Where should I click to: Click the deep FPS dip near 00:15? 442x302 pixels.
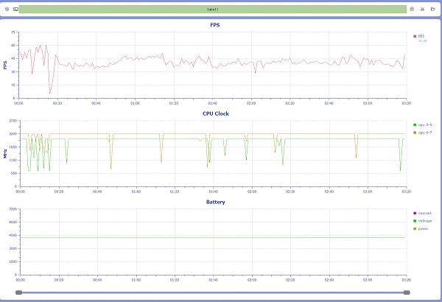(x=50, y=93)
